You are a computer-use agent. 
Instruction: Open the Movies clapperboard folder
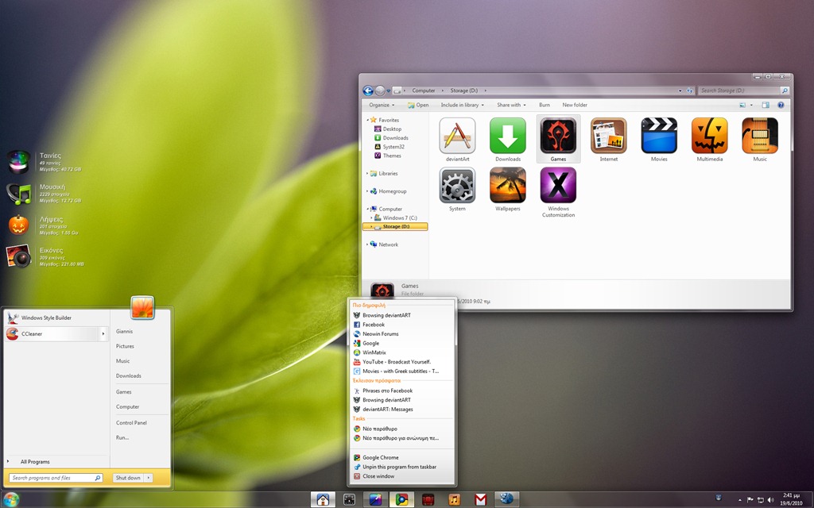tap(659, 136)
